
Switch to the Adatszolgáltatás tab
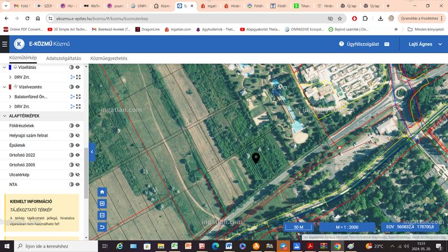(63, 58)
